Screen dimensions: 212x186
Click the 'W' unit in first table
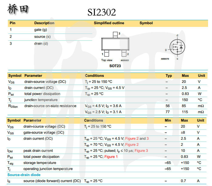(200, 94)
